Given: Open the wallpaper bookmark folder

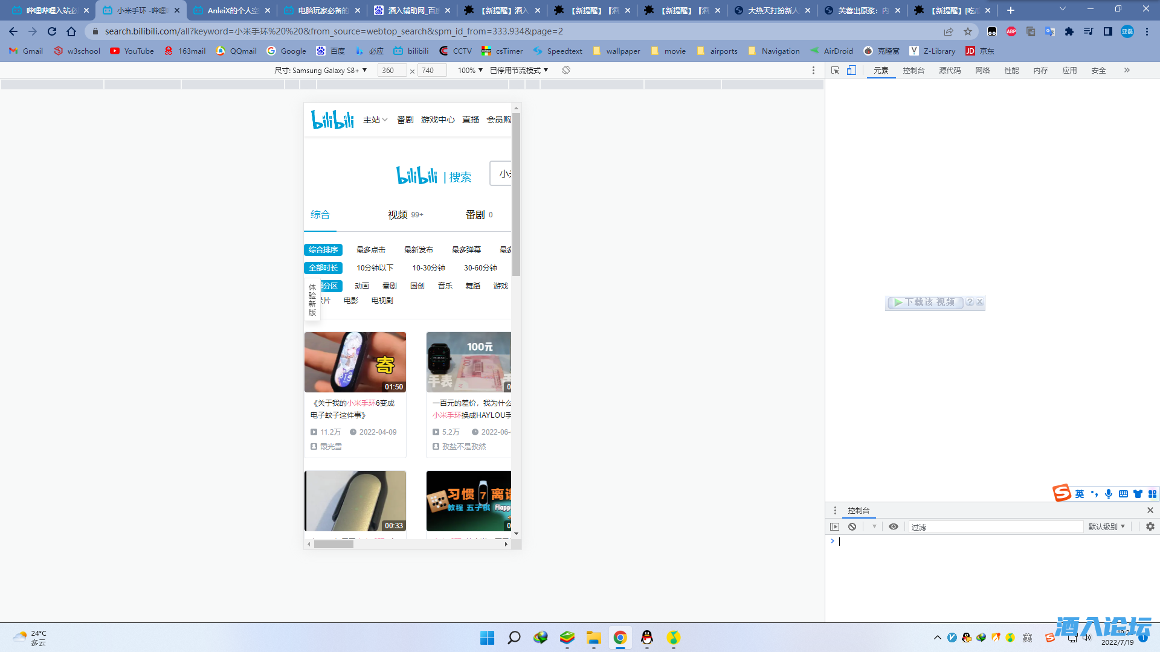Looking at the screenshot, I should (616, 51).
